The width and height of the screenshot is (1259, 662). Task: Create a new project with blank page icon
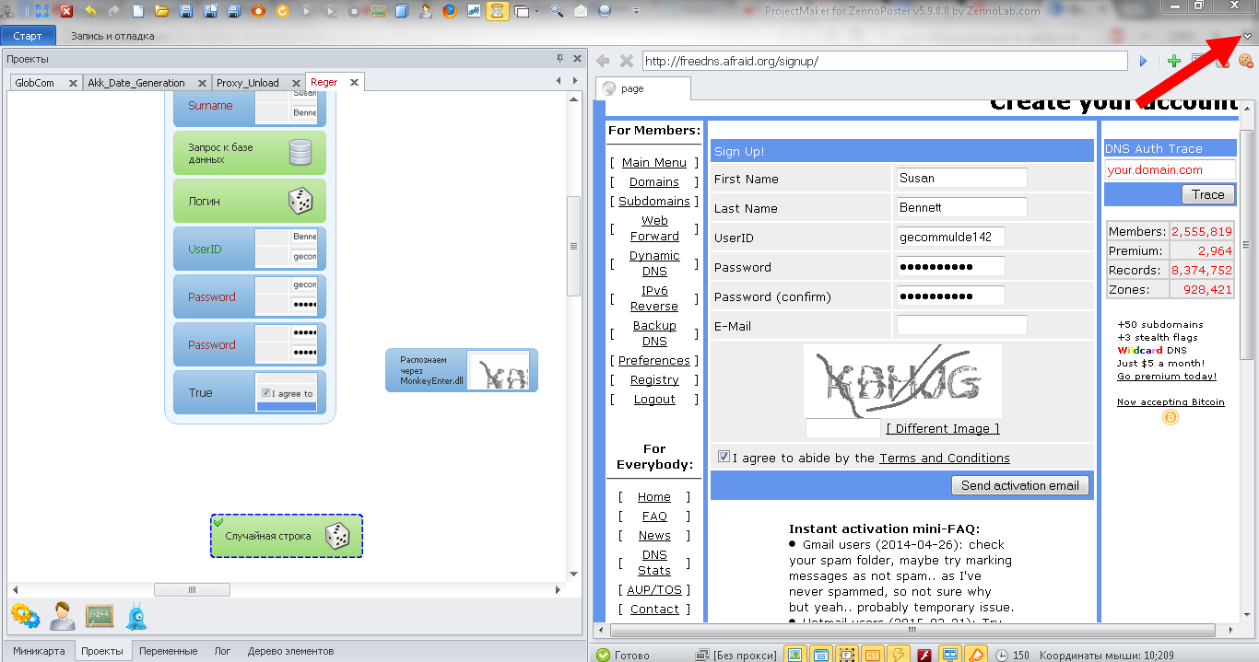[x=138, y=11]
